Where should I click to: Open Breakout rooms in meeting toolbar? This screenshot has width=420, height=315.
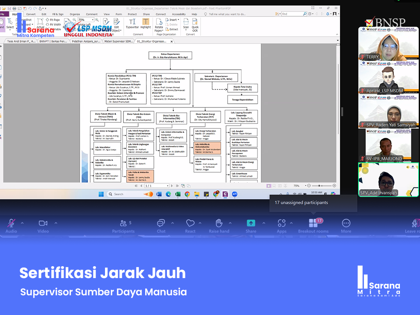point(313,226)
